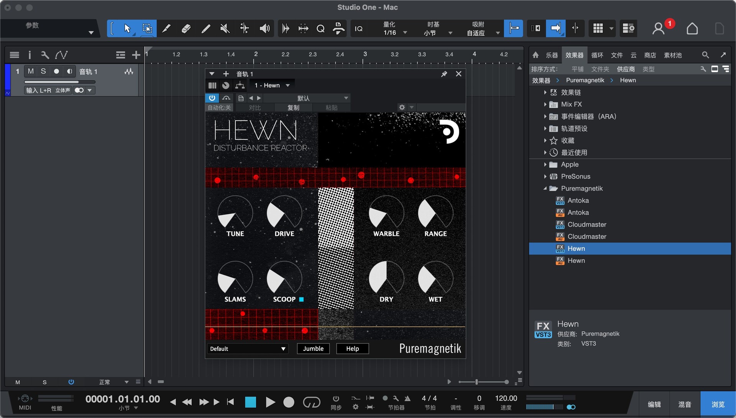The image size is (736, 418).
Task: Mute track 音轨 1
Action: point(31,71)
